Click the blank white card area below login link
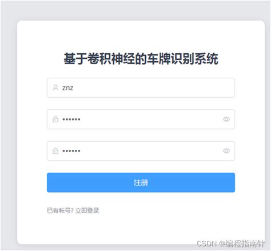The height and width of the screenshot is (251, 271). 141,229
